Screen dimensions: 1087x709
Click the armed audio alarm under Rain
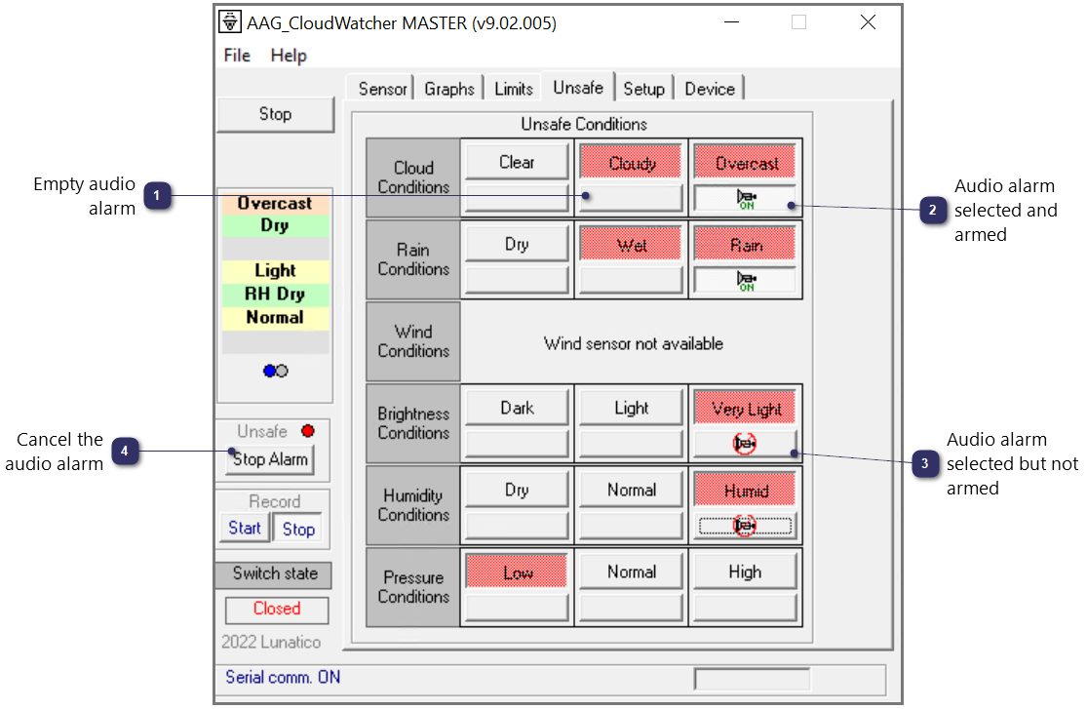pos(745,280)
